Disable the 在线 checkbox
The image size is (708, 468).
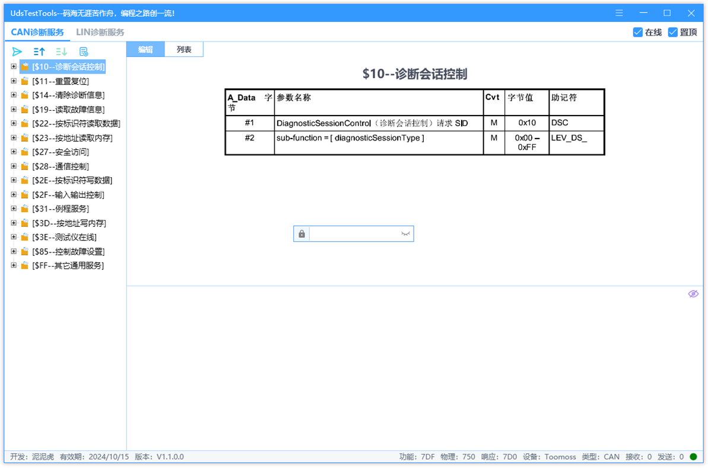click(639, 32)
